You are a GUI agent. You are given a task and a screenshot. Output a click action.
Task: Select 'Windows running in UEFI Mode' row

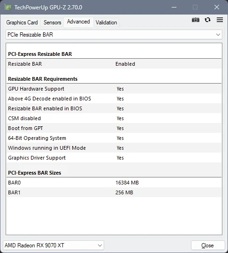pyautogui.click(x=114, y=148)
